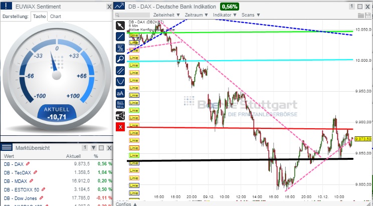Open the folder icon in chart toolbar

[x=361, y=16]
